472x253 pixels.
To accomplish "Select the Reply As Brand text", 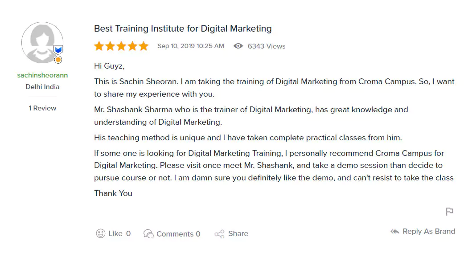I will (x=428, y=232).
